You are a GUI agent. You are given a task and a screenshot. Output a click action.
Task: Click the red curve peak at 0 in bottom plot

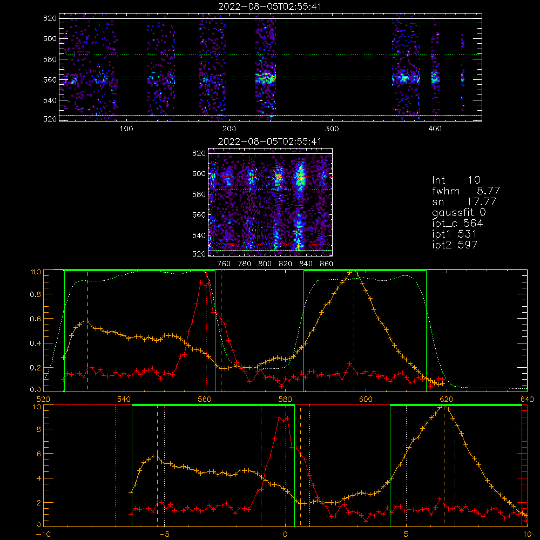click(x=283, y=418)
